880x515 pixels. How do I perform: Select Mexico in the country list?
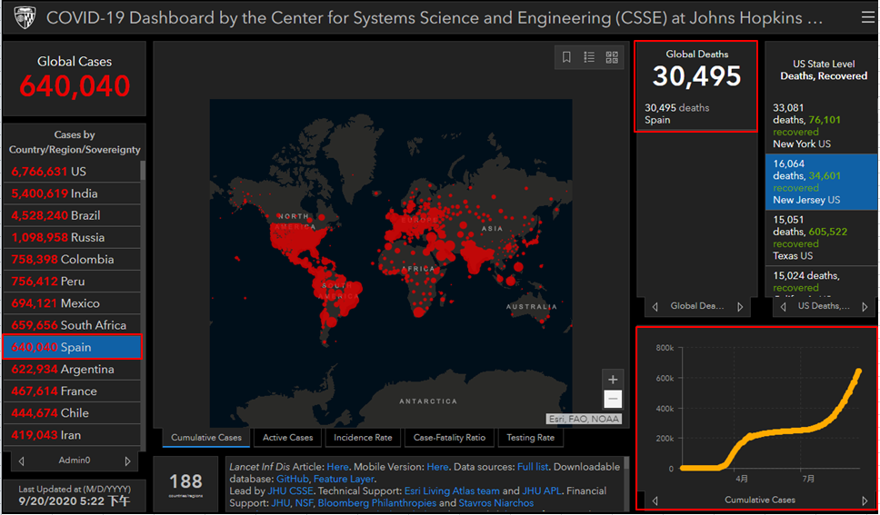click(72, 303)
